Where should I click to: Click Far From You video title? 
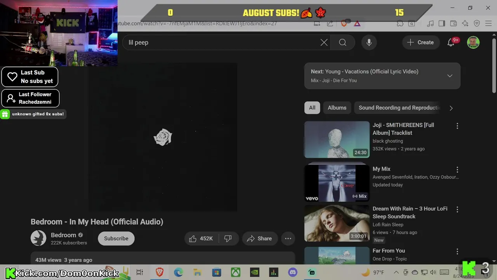tap(389, 251)
